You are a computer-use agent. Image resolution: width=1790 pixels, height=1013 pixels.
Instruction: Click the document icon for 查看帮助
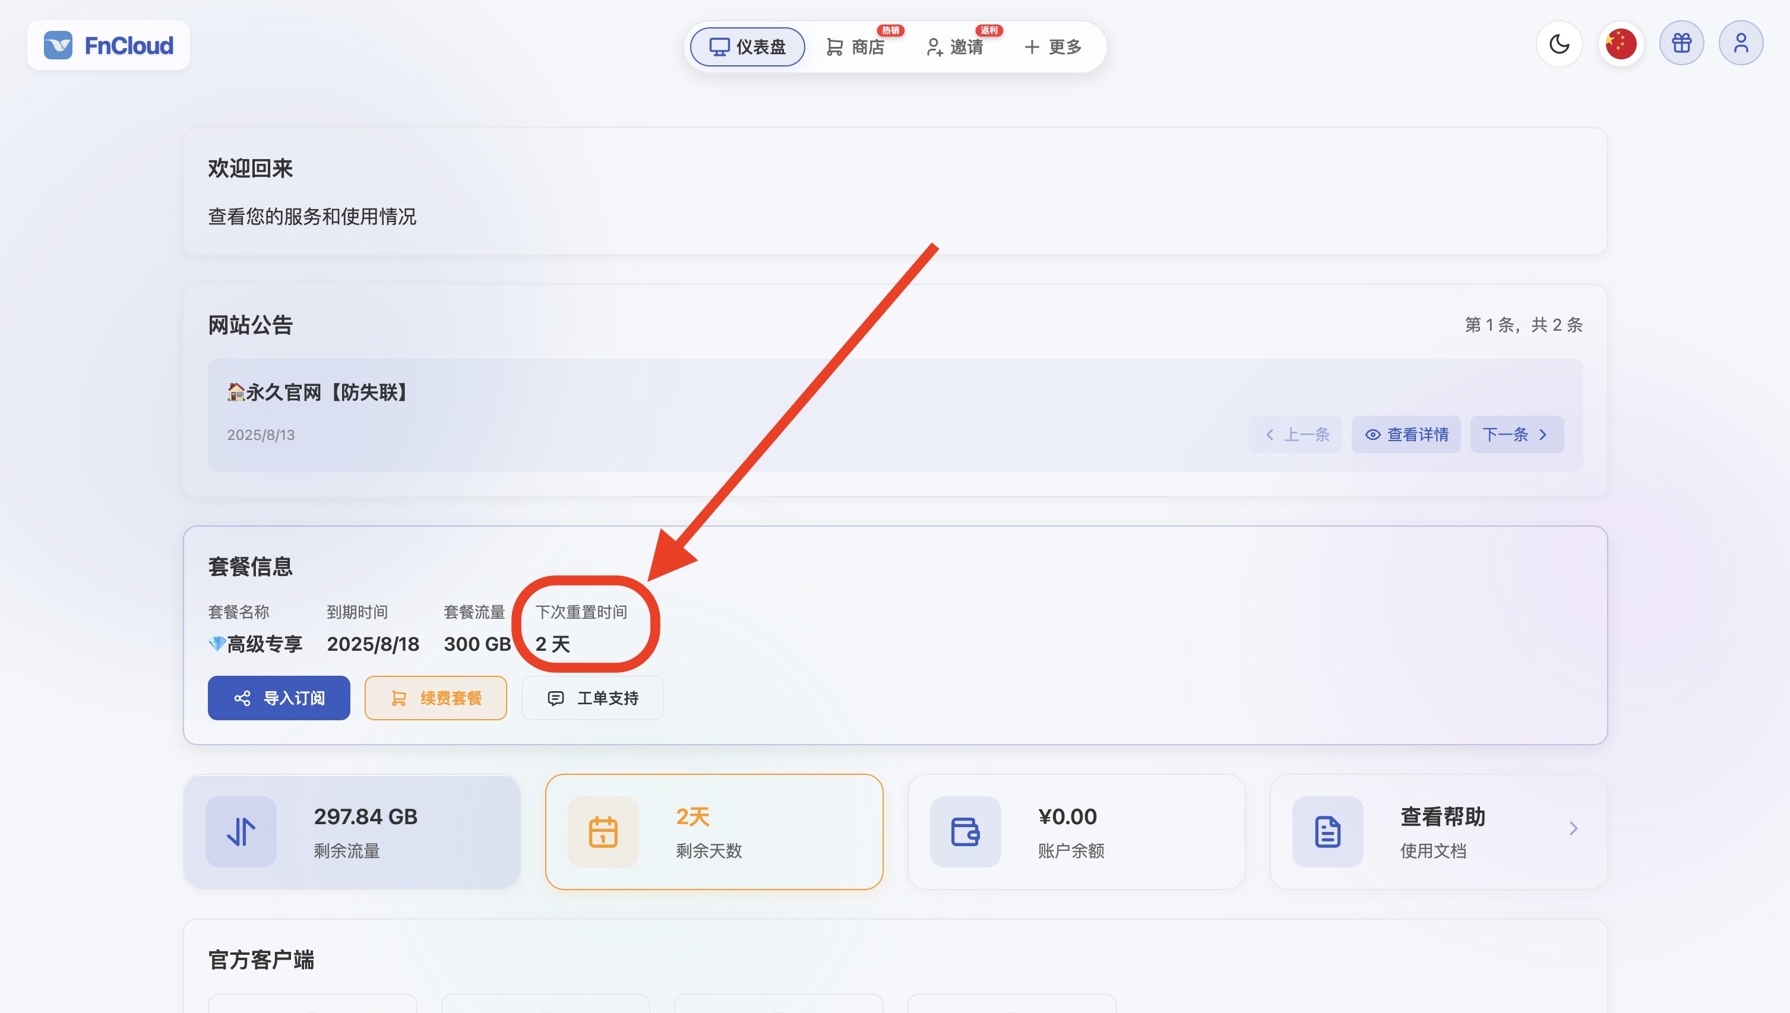pyautogui.click(x=1327, y=831)
